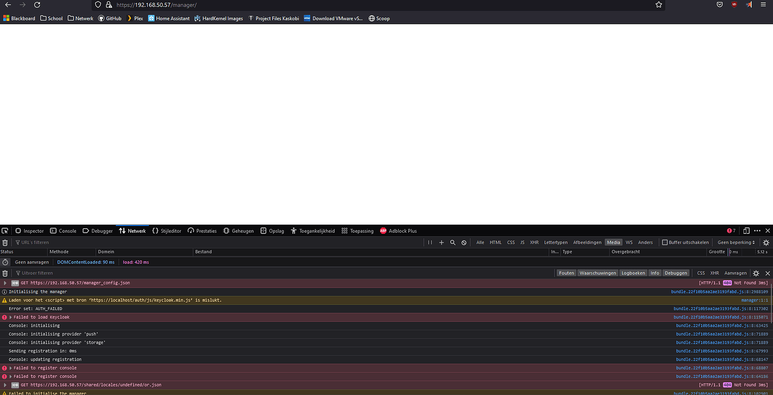Image resolution: width=773 pixels, height=395 pixels.
Task: Toggle the Waarschuwingen console filter
Action: [x=598, y=272]
